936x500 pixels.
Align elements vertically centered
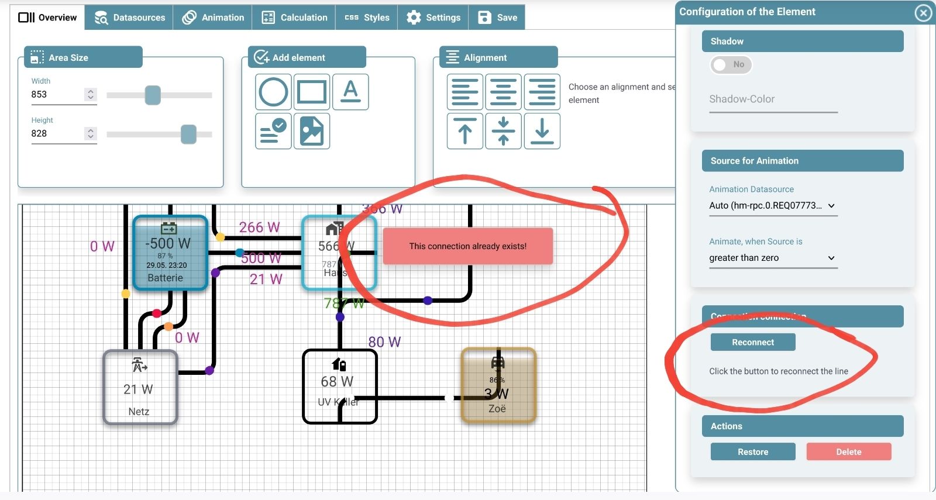pos(504,131)
